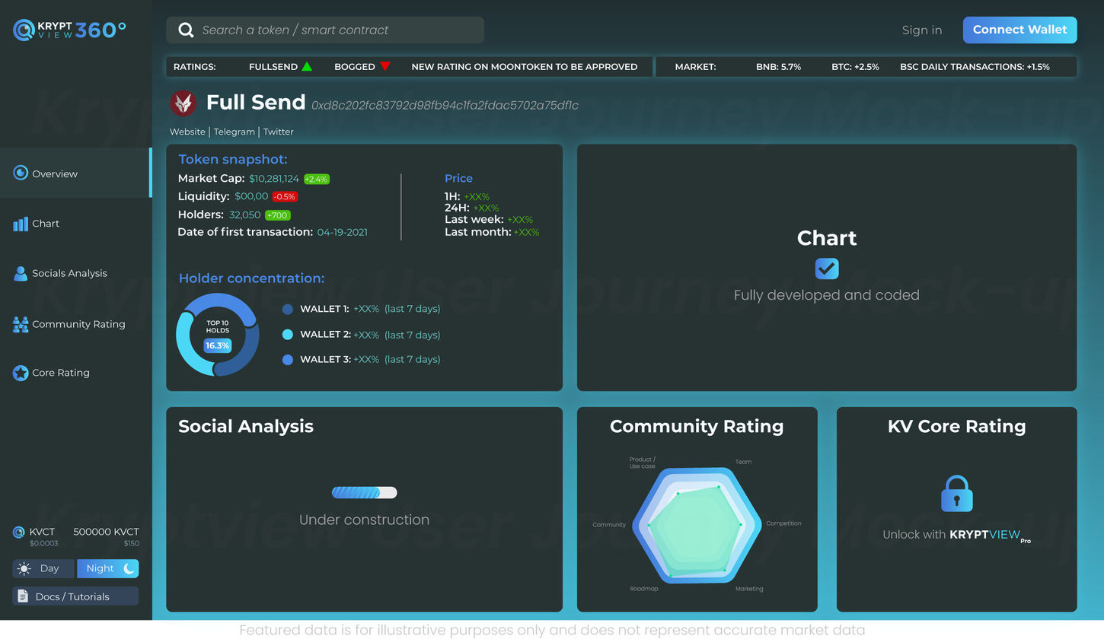
Task: Click the KVCT token icon
Action: click(19, 532)
